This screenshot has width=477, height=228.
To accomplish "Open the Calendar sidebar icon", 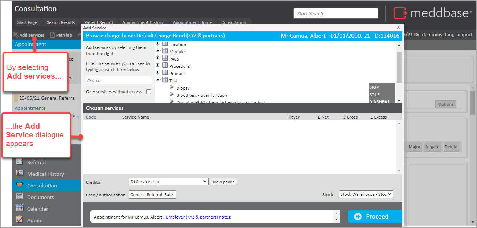I will pos(20,208).
